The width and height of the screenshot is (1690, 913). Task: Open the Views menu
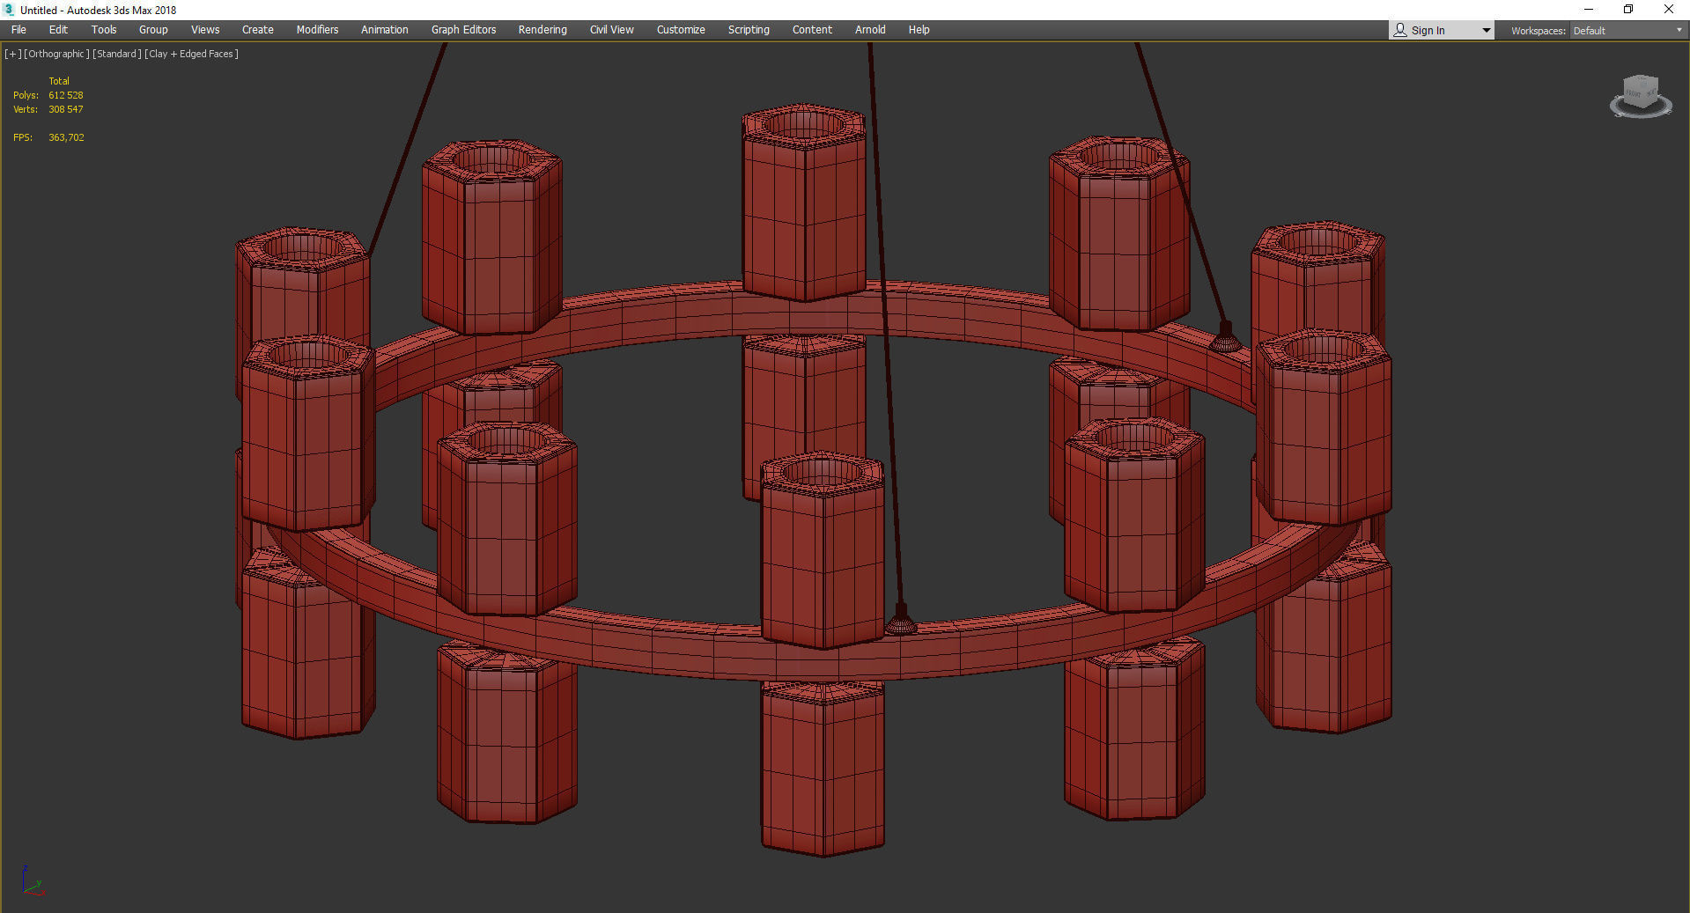(x=205, y=30)
